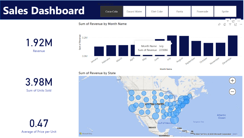Open focus mode for the bar chart
Viewport: 244px width, 138px height.
click(x=235, y=25)
